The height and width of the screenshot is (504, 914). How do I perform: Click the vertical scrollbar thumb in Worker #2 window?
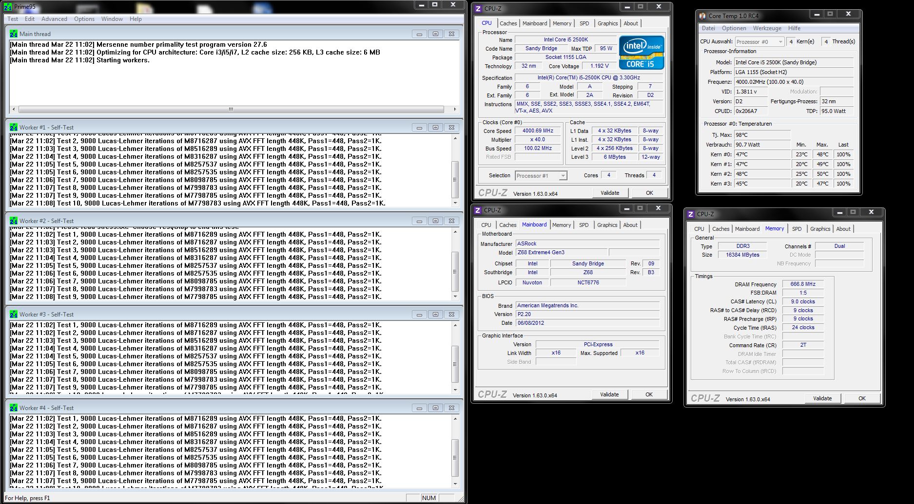coord(455,271)
